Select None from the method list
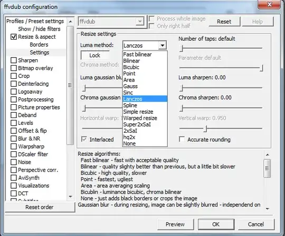 pos(145,143)
